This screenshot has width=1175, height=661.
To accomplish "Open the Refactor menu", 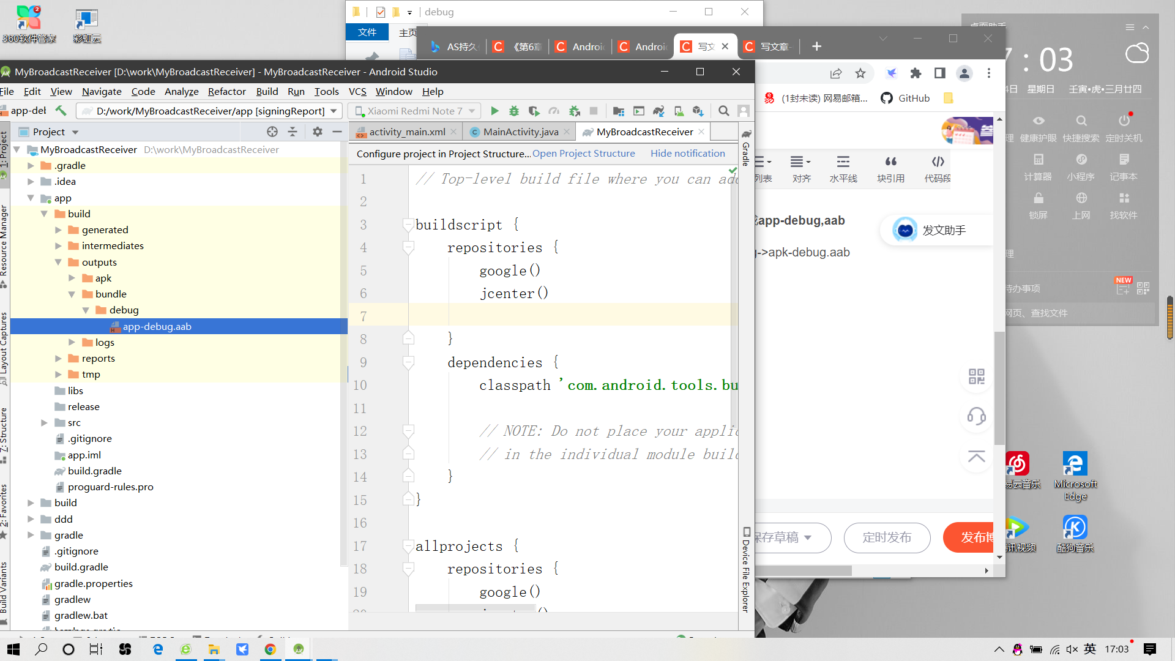I will tap(226, 92).
